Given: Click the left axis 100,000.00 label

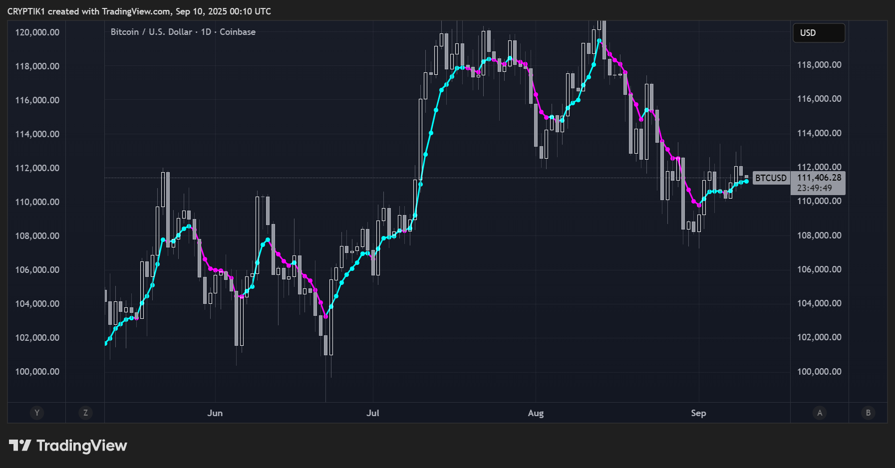Looking at the screenshot, I should click(x=37, y=372).
